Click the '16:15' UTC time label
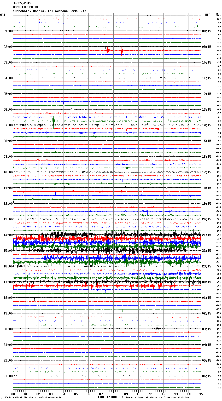 207,157
